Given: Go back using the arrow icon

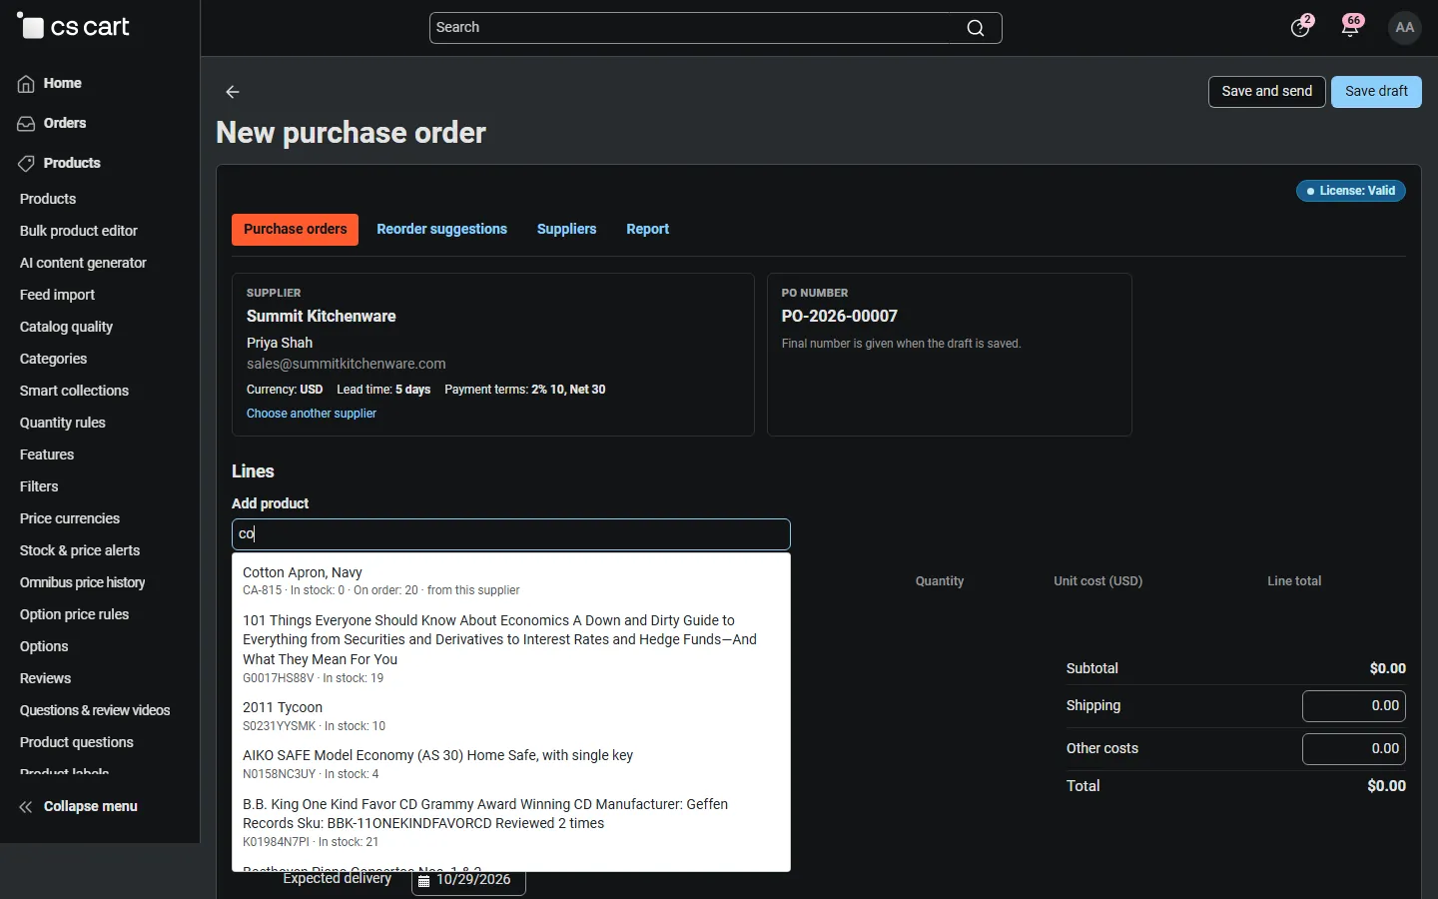Looking at the screenshot, I should (233, 92).
